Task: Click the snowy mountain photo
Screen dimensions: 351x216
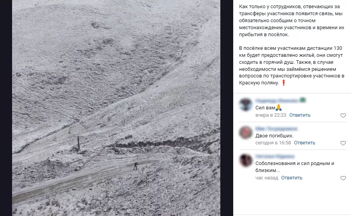Action: (x=116, y=108)
